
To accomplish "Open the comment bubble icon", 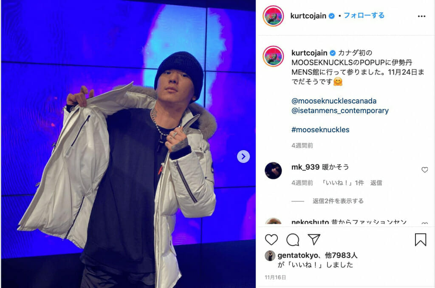I will click(293, 240).
